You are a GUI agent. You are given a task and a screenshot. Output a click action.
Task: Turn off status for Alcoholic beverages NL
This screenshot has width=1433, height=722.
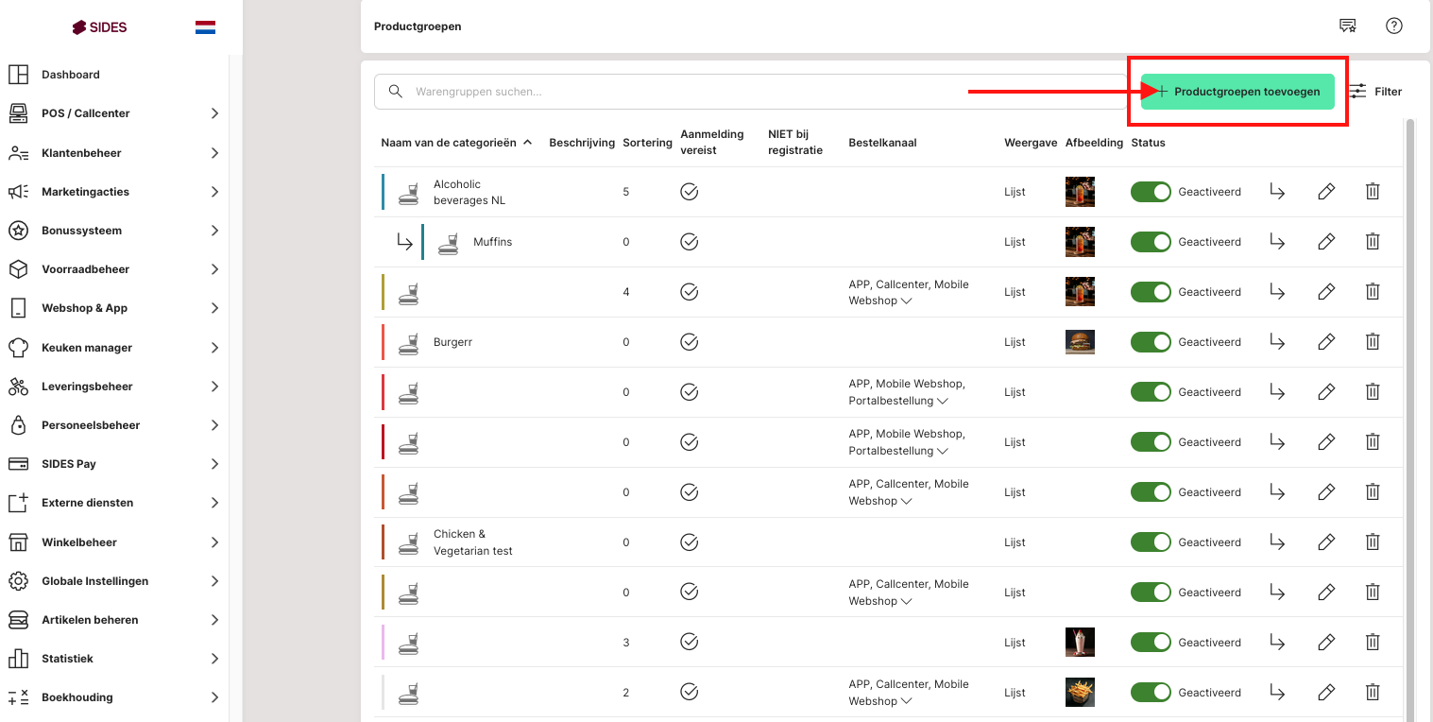(x=1151, y=192)
